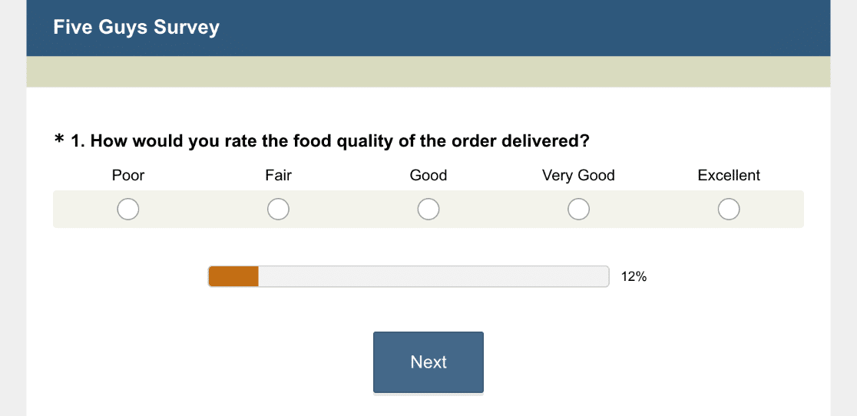Pick the Very Good radio button
Screen dimensions: 857x416
[x=578, y=209]
